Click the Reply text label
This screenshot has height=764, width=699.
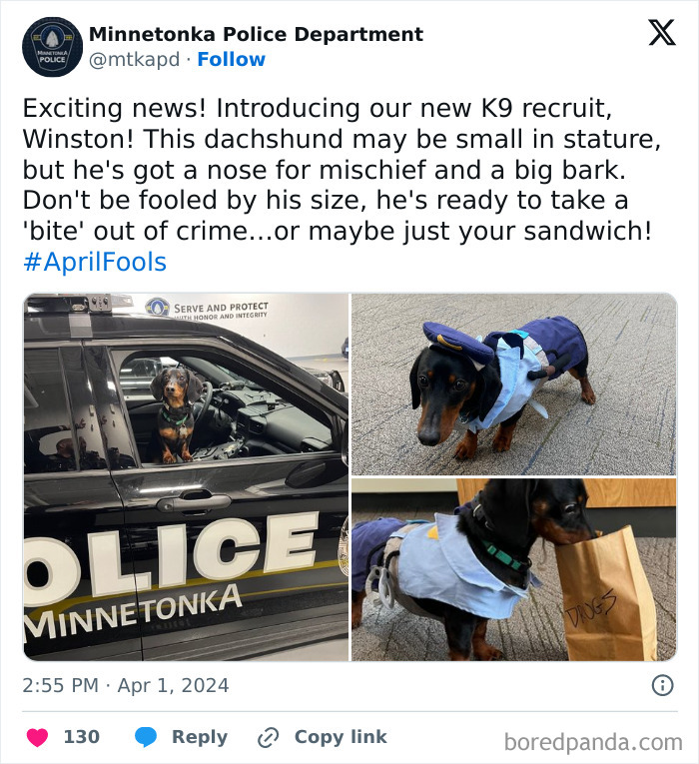pyautogui.click(x=200, y=737)
